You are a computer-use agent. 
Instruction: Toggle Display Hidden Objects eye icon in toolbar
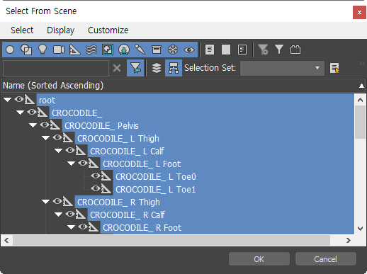[189, 50]
